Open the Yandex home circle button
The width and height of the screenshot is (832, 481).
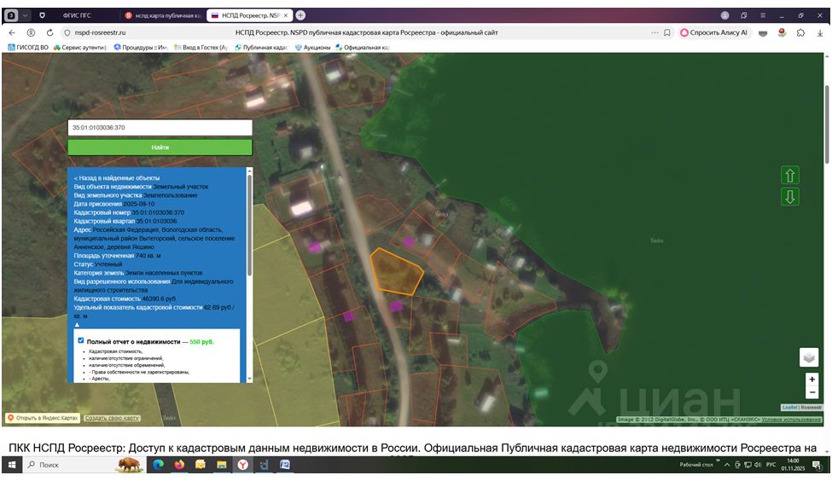[x=31, y=33]
